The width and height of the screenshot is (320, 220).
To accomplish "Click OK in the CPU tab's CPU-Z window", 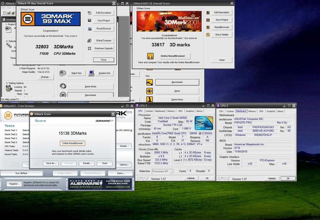I will [x=207, y=178].
